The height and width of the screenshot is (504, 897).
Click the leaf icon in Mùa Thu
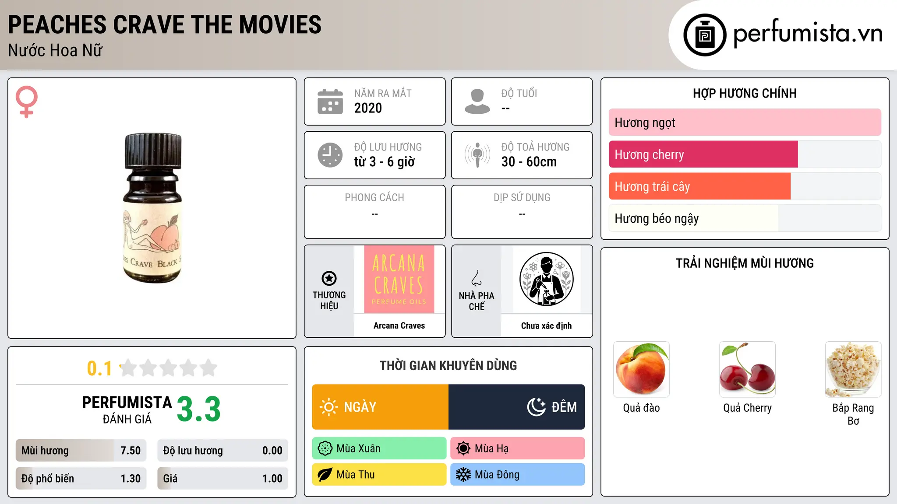pyautogui.click(x=325, y=475)
